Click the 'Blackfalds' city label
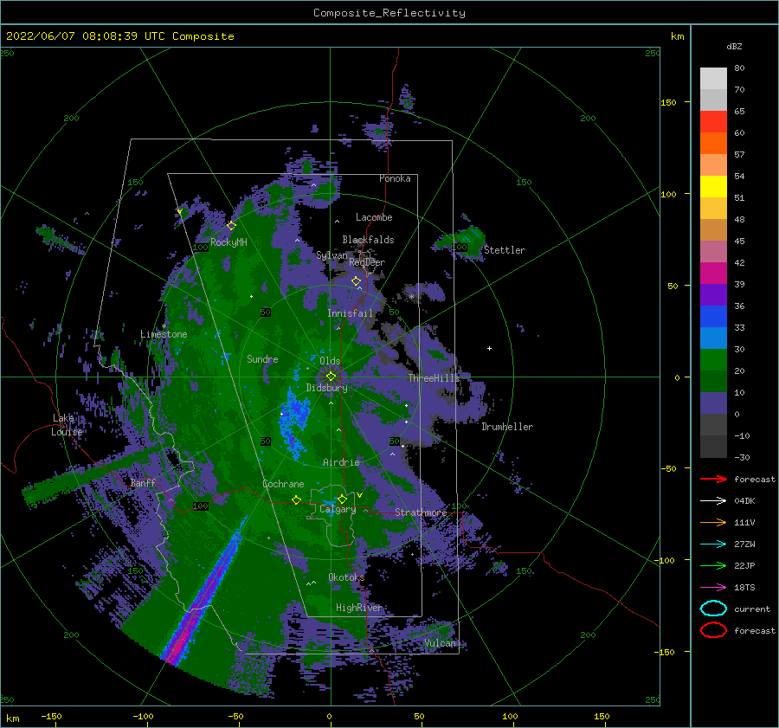Viewport: 779px width, 728px height. [x=368, y=240]
